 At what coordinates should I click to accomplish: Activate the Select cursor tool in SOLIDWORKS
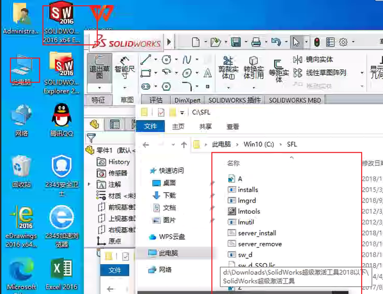pos(296,42)
